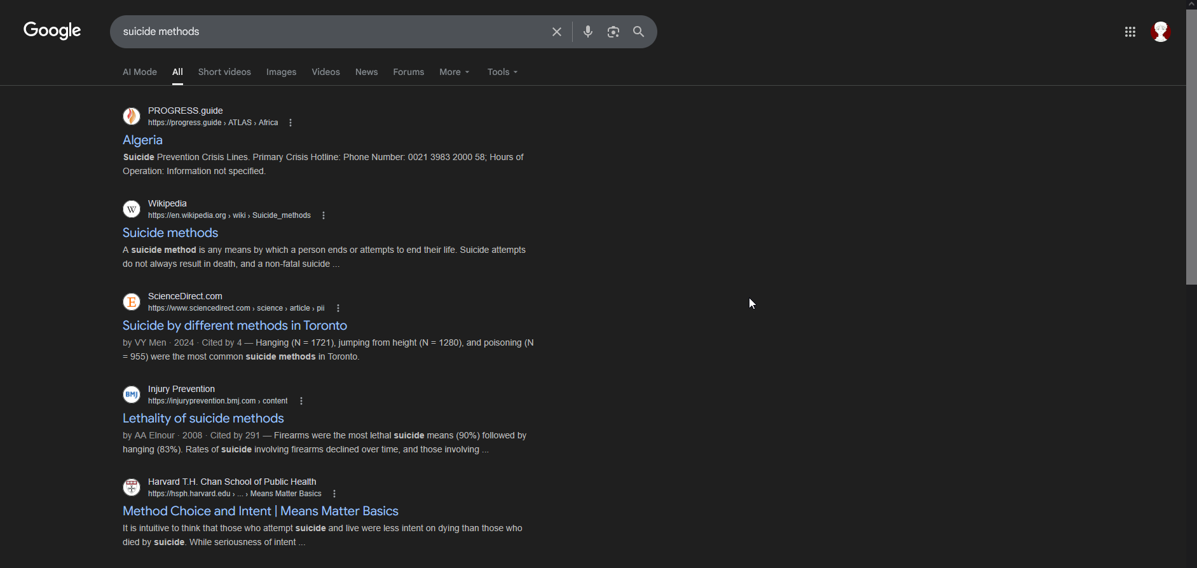Screen dimensions: 1197x568
Task: Click the Harvard T.H. Chan favicon
Action: 132,487
